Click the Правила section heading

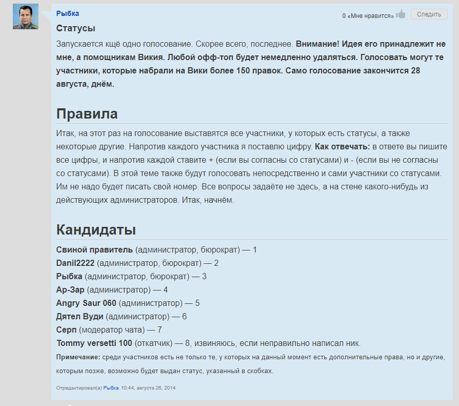pyautogui.click(x=87, y=113)
